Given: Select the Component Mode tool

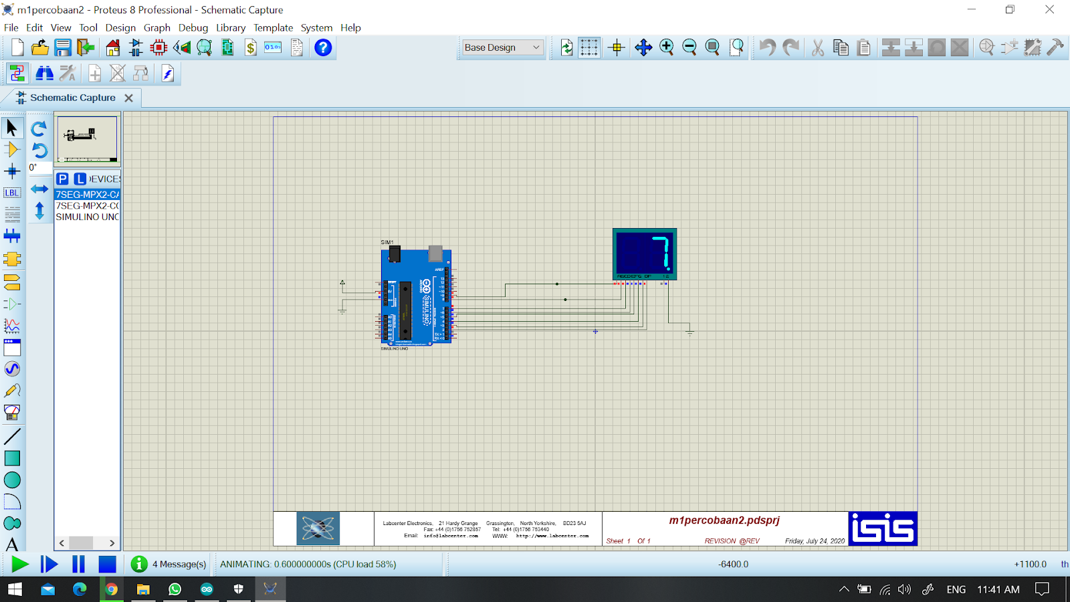Looking at the screenshot, I should [x=12, y=149].
